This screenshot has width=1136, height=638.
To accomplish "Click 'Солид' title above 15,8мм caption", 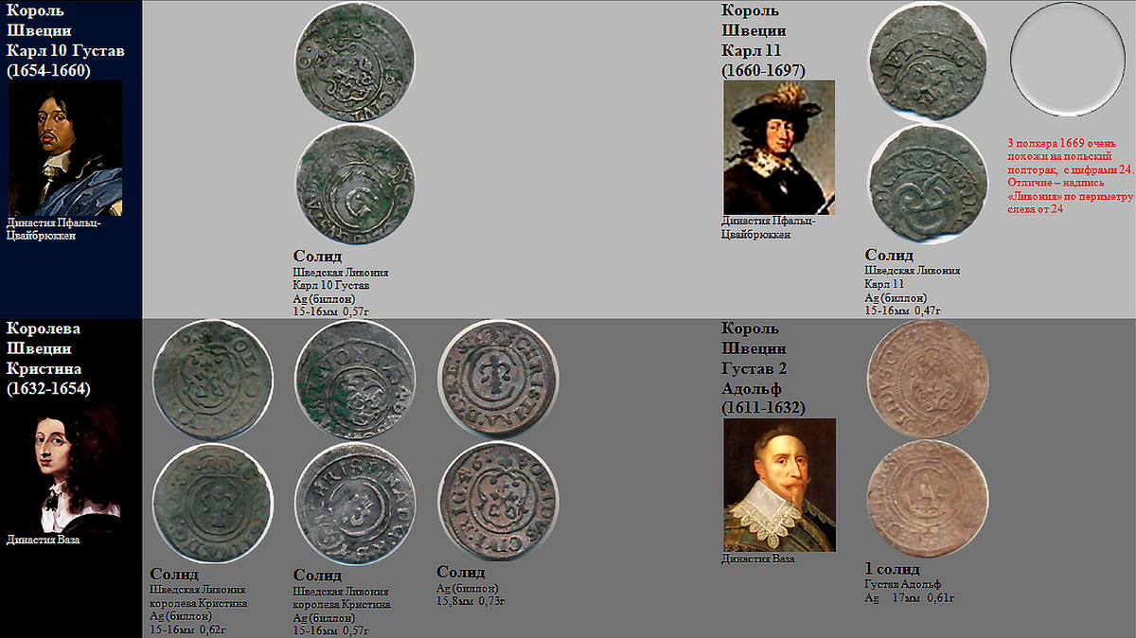I will (x=460, y=572).
